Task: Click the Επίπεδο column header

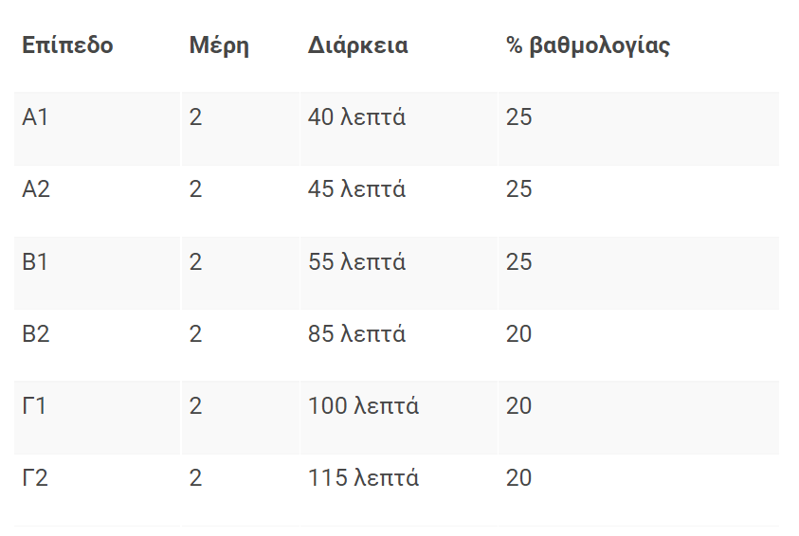Action: point(67,45)
